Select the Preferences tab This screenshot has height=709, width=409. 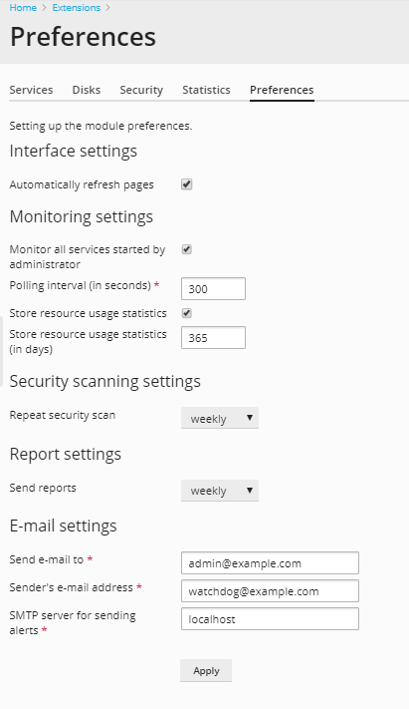(282, 90)
